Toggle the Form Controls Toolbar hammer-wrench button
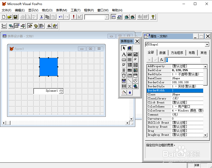The width and height of the screenshot is (212, 168). 30,26
